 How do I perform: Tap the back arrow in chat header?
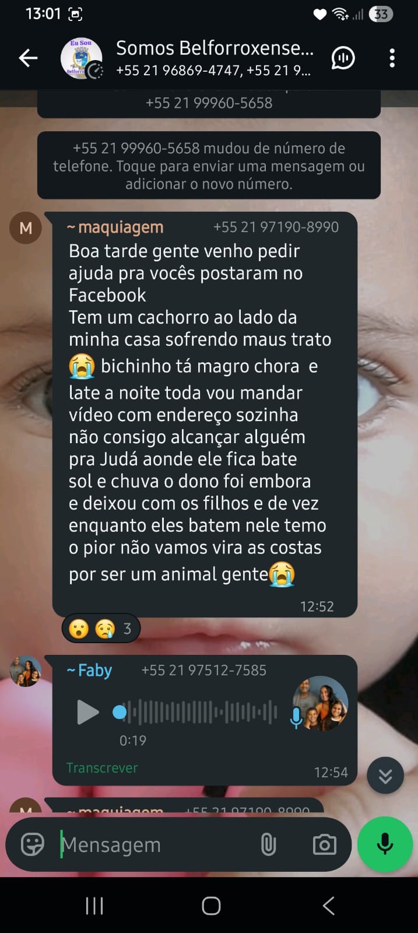coord(28,58)
